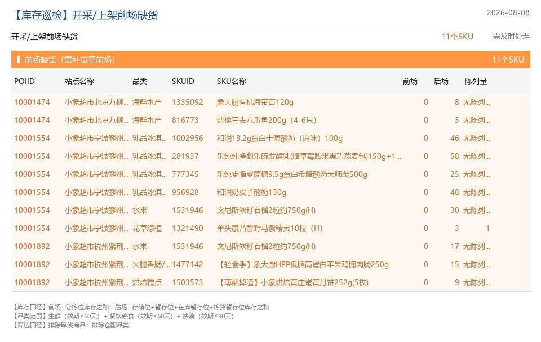Click the 品类 column header
Image resolution: width=541 pixels, height=342 pixels.
[x=140, y=81]
